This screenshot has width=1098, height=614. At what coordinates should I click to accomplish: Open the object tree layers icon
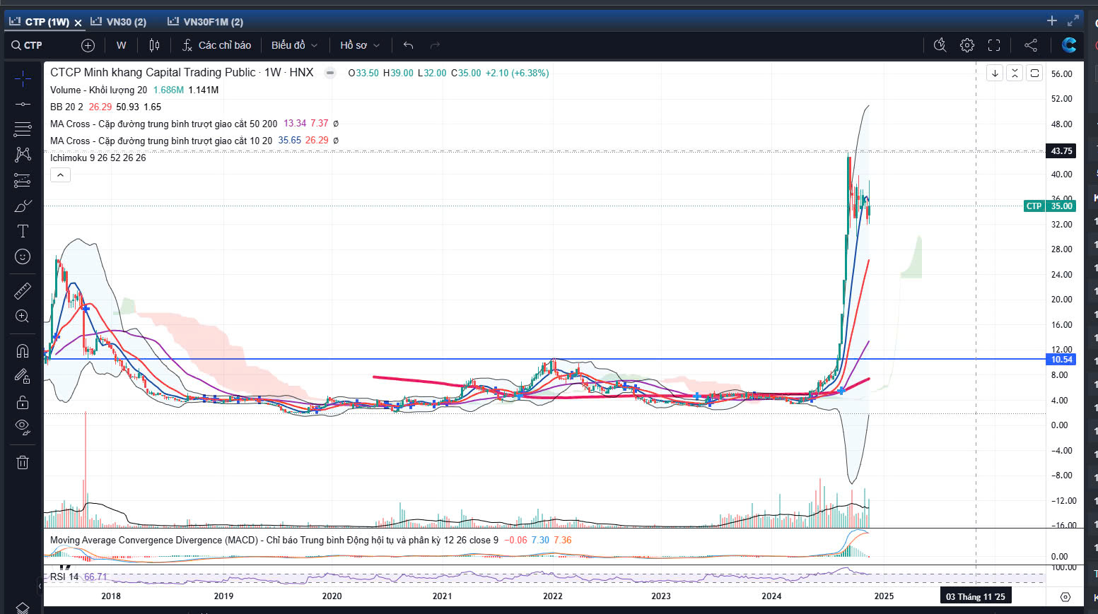pyautogui.click(x=23, y=608)
